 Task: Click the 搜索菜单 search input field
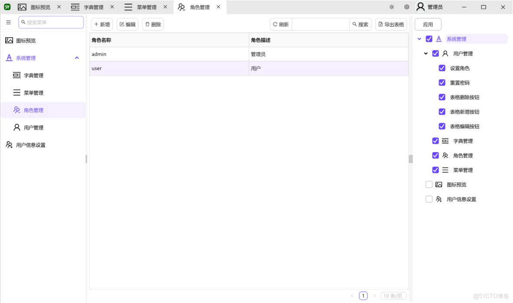coord(51,22)
